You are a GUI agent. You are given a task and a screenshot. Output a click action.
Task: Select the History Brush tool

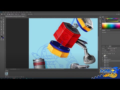click(1, 26)
